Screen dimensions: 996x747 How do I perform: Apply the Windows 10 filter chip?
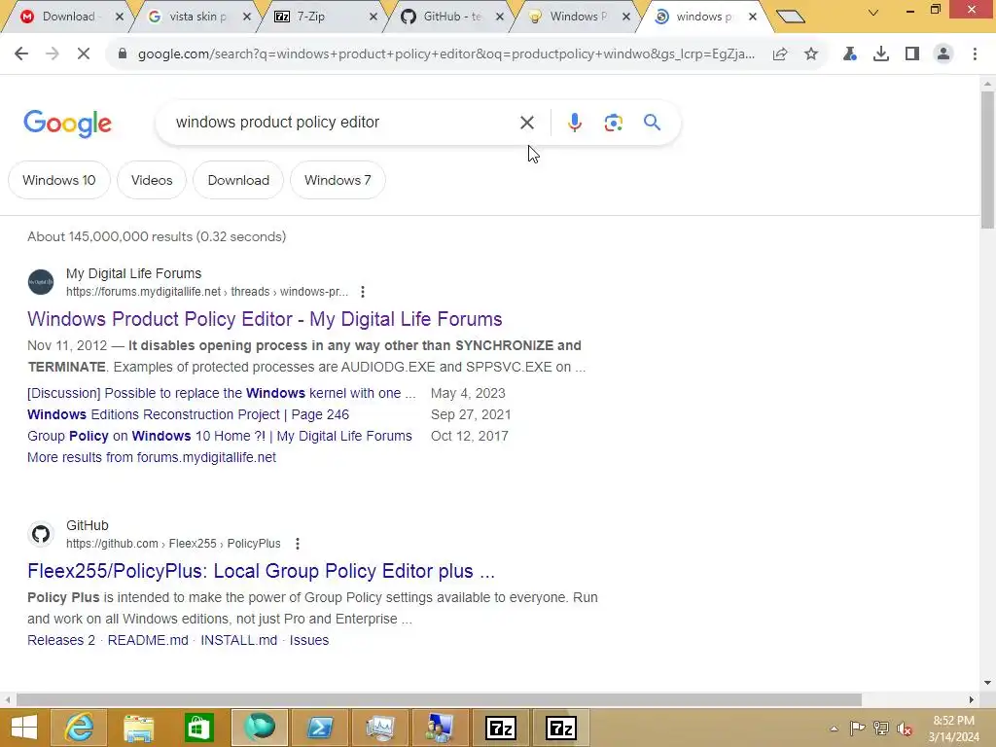[x=59, y=180]
